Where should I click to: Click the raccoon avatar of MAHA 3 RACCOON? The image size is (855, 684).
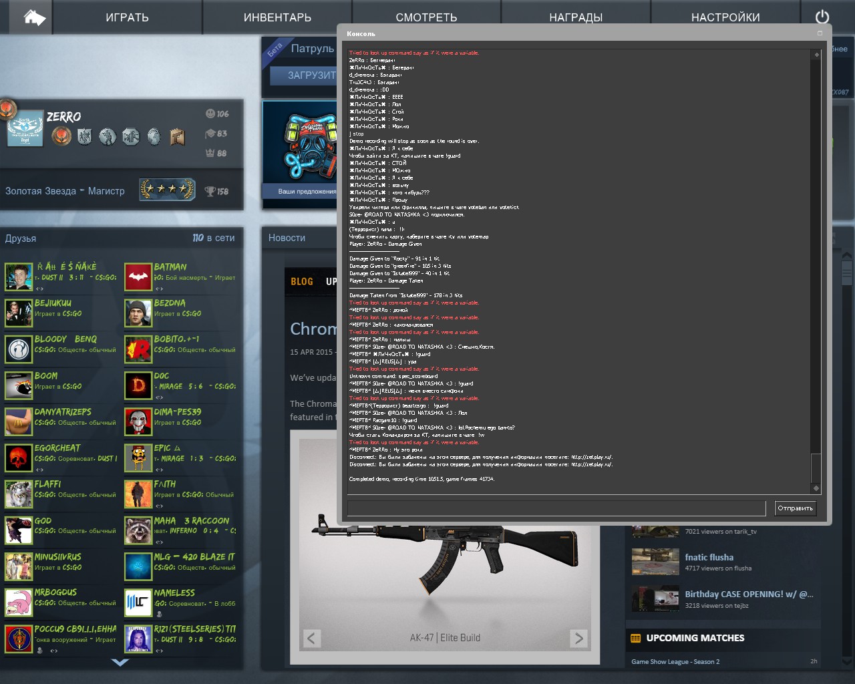pyautogui.click(x=138, y=530)
